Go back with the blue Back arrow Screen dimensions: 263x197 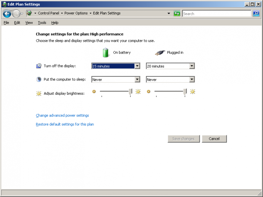click(7, 13)
